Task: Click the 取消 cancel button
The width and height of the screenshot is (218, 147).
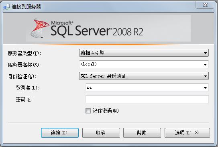Action: pos(101,133)
